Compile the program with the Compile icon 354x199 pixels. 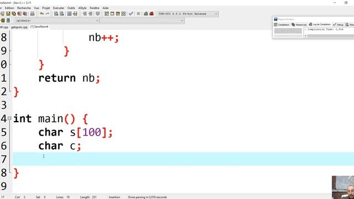107,14
